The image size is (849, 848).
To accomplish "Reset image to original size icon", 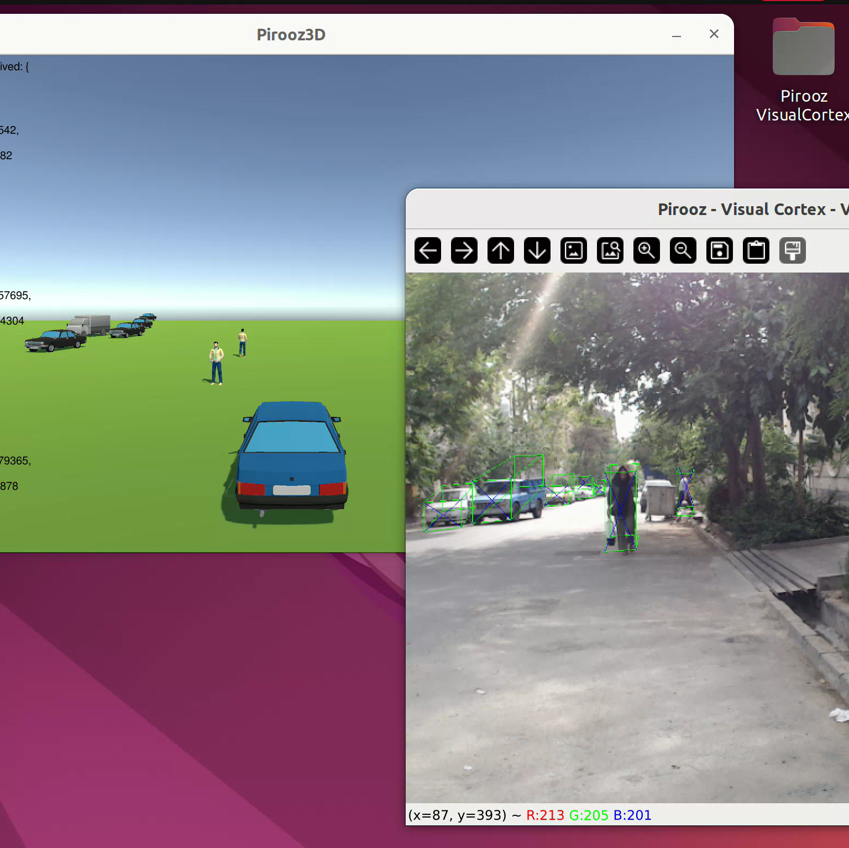I will 574,251.
